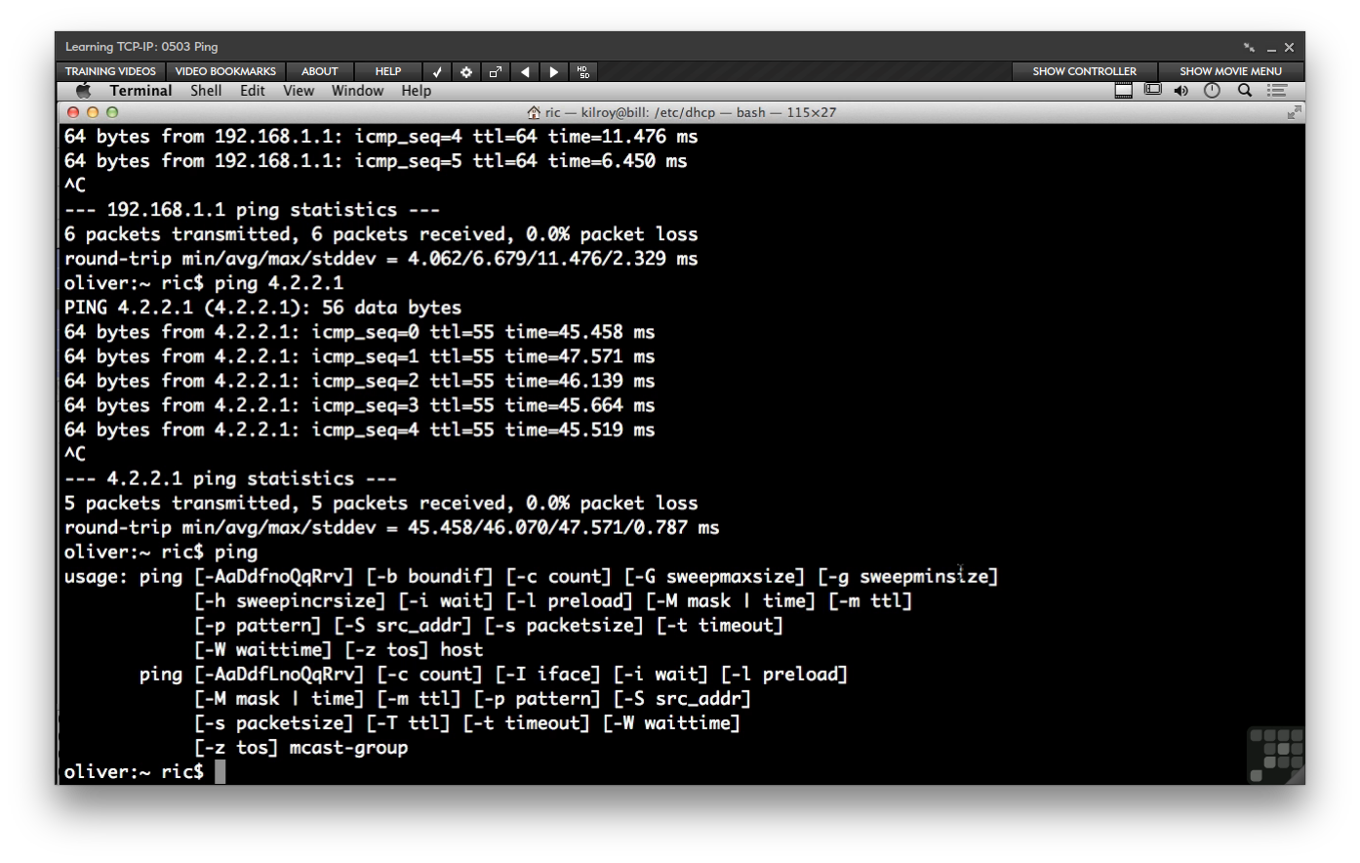The width and height of the screenshot is (1360, 863).
Task: Click the 'usage: ping' line
Action: 532,576
